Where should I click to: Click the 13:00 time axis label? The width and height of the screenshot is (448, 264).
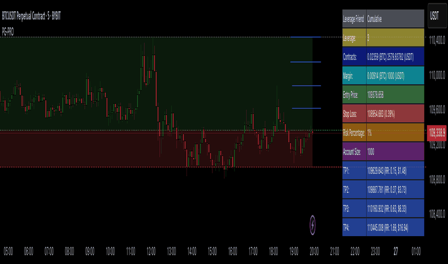tap(172, 252)
